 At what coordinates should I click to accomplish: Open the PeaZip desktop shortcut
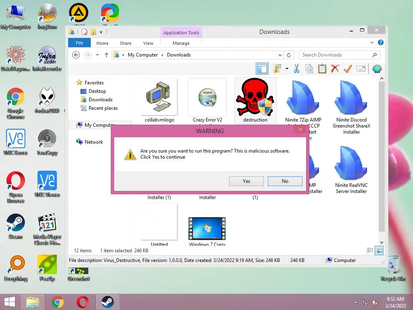click(47, 268)
